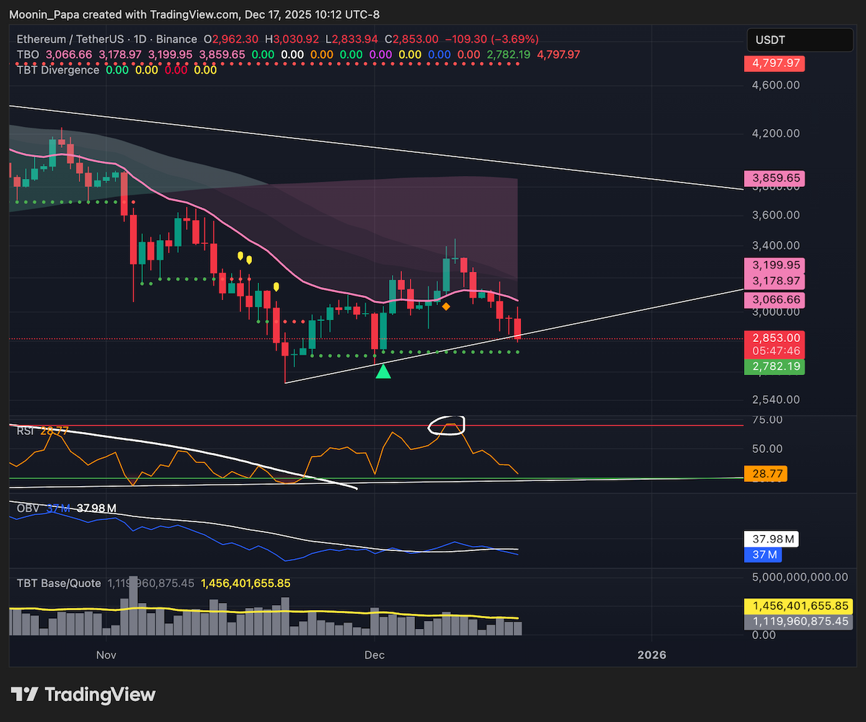Click the blue 37 M OBV axis tag

click(763, 555)
